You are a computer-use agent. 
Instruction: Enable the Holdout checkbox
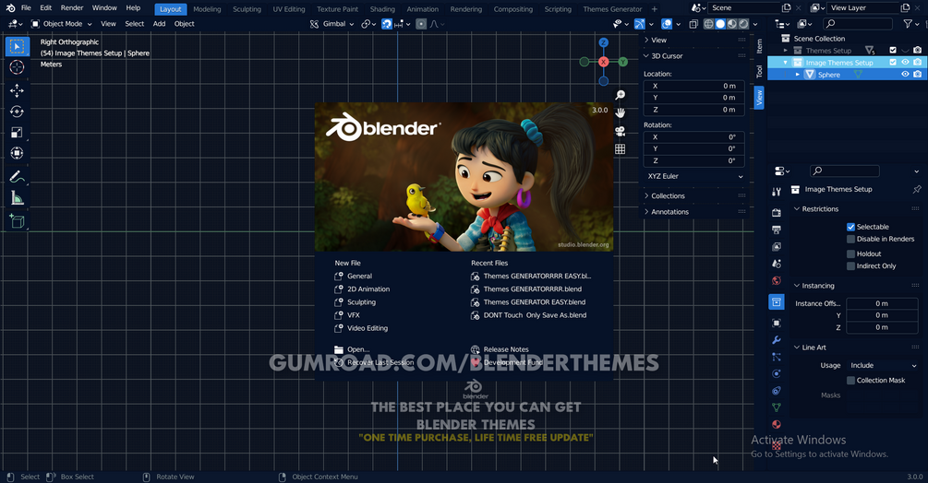click(x=850, y=253)
